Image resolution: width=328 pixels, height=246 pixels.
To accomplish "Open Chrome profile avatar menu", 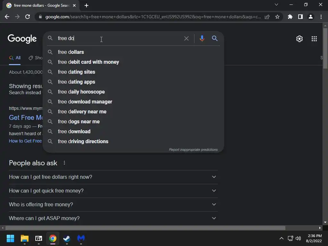I will tap(311, 17).
